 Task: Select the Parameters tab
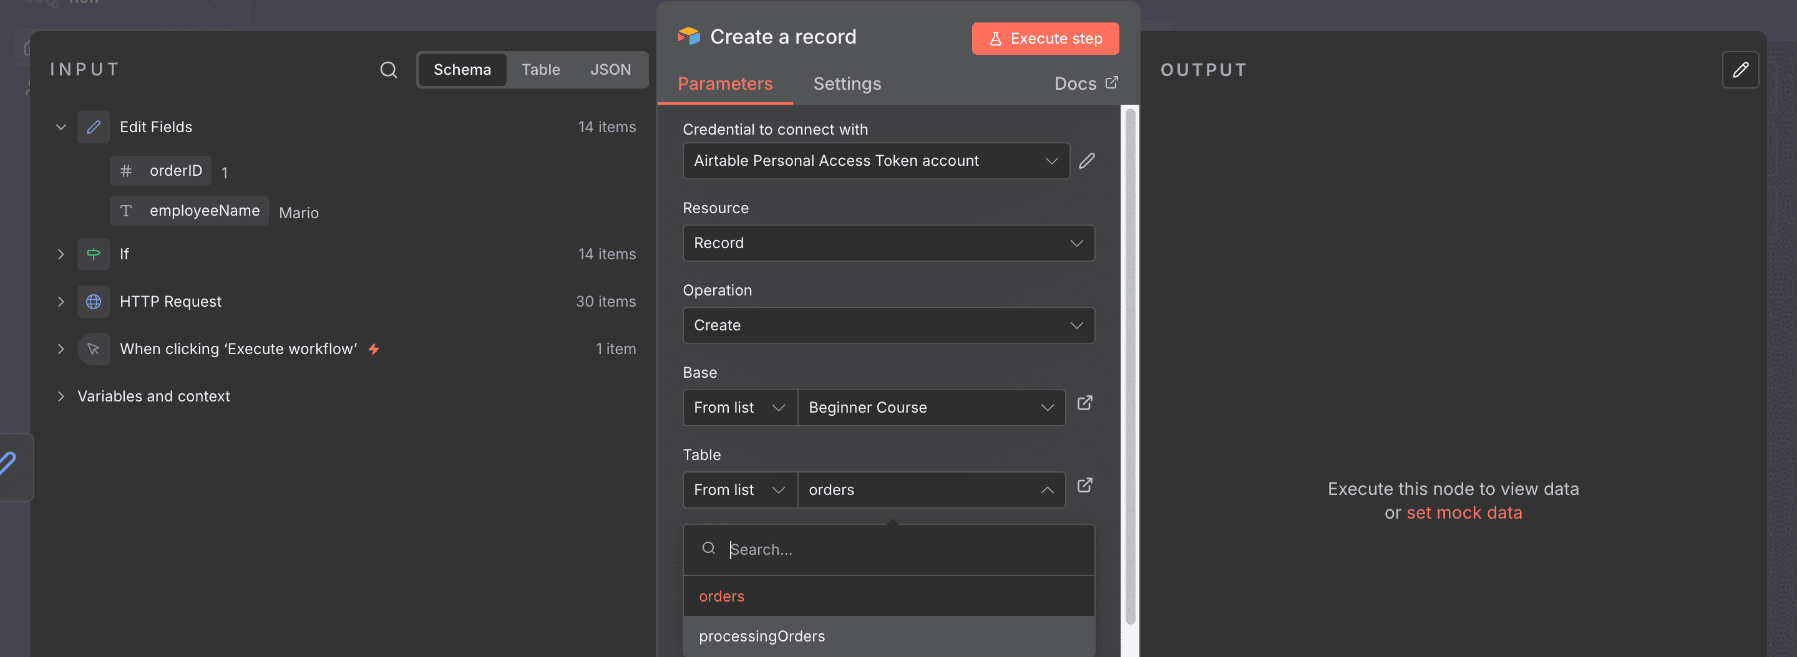[725, 84]
